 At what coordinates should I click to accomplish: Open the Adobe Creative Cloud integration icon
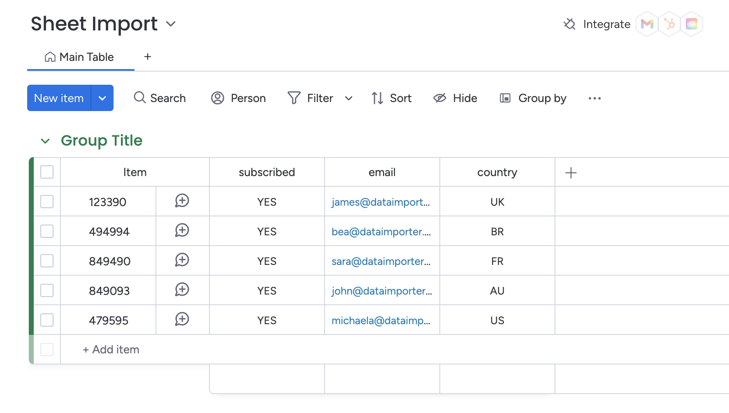point(692,24)
